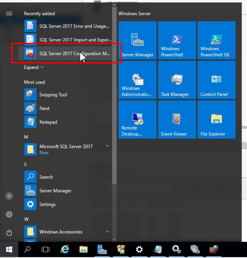The width and height of the screenshot is (247, 258).
Task: Open SQL Server 2017 Configuration Manager
Action: [x=65, y=53]
